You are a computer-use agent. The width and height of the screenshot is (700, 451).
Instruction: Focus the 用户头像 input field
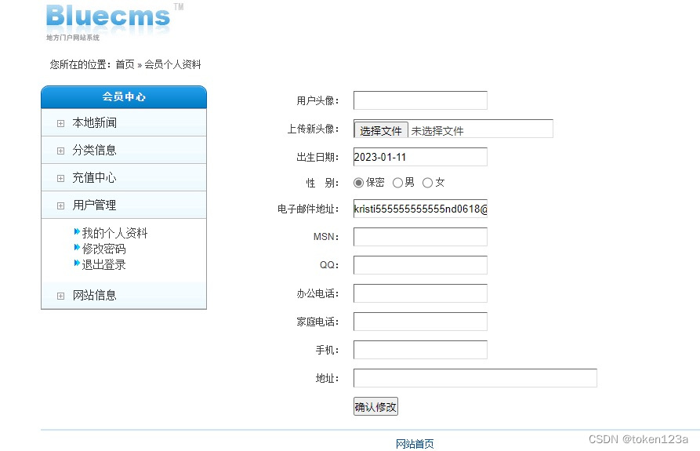pyautogui.click(x=420, y=100)
